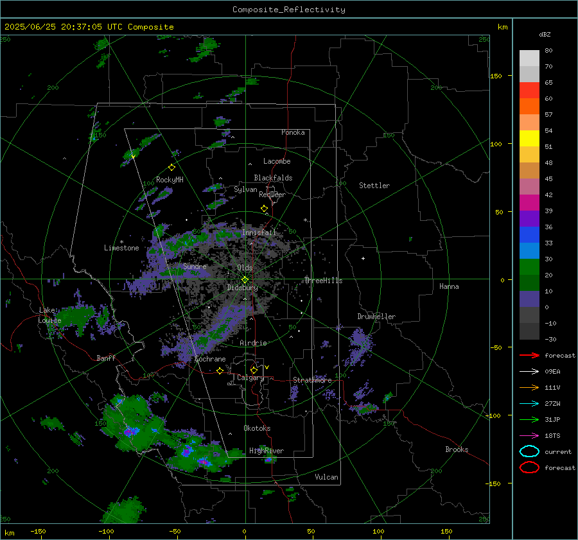Click the RockyMH label
Viewport: 578px width, 540px height.
[x=170, y=180]
